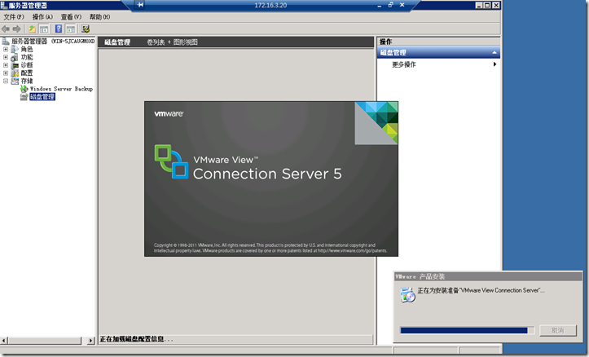Toggle the show/hide action pane icon
This screenshot has width=589, height=357.
71,29
